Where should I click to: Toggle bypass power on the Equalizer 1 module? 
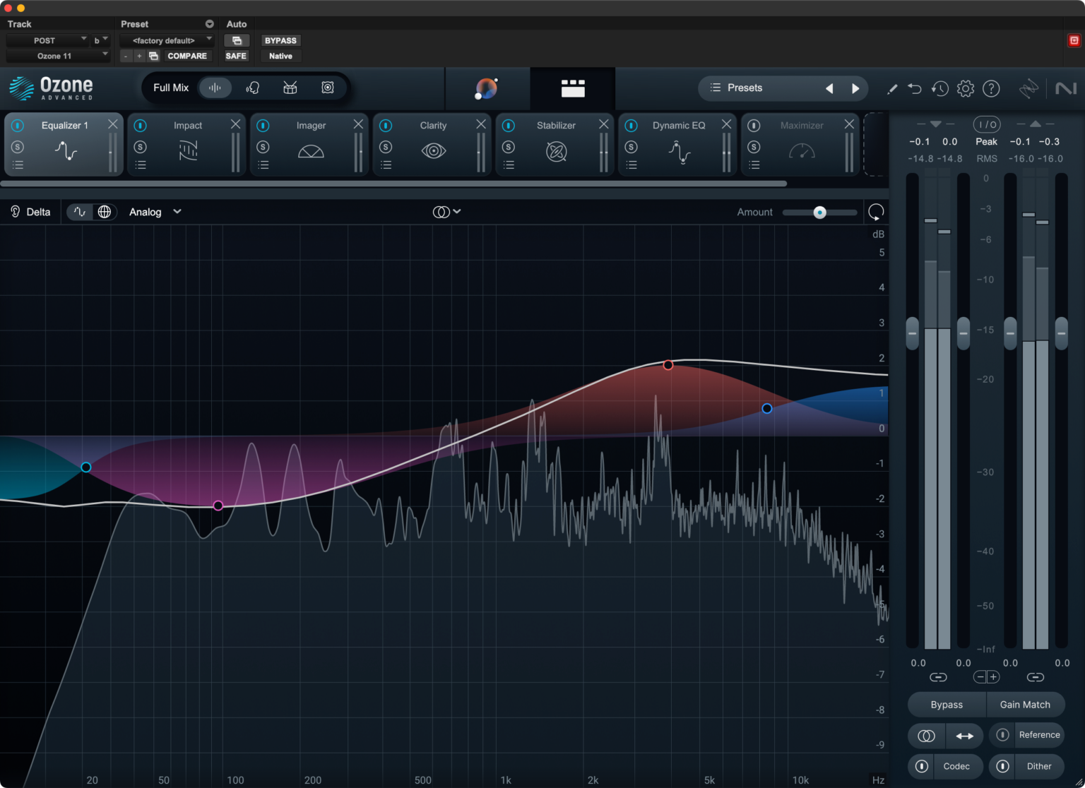18,125
